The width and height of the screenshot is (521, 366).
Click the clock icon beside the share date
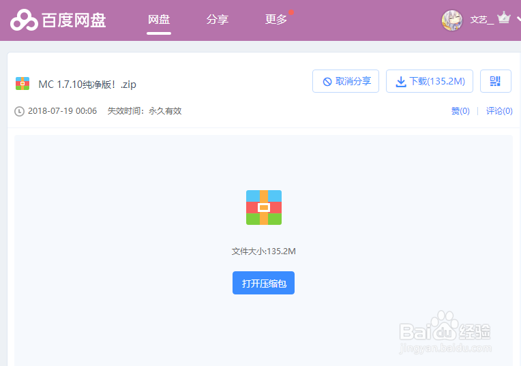(x=19, y=111)
